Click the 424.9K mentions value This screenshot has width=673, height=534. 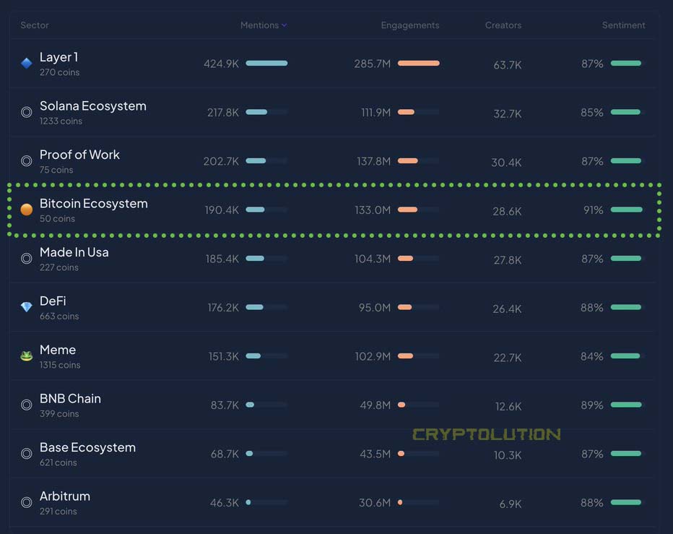pyautogui.click(x=221, y=64)
